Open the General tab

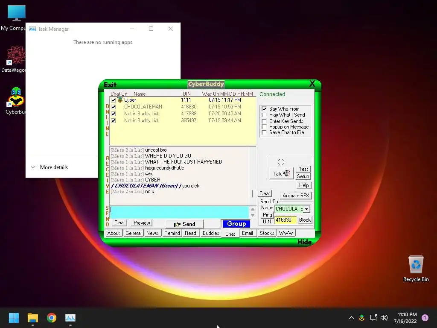tap(133, 233)
